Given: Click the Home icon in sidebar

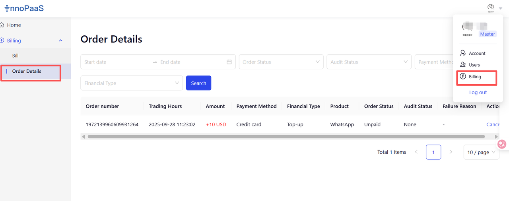Looking at the screenshot, I should [2, 25].
